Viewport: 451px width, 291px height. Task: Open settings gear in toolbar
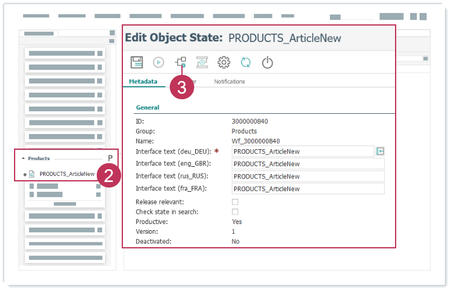224,61
